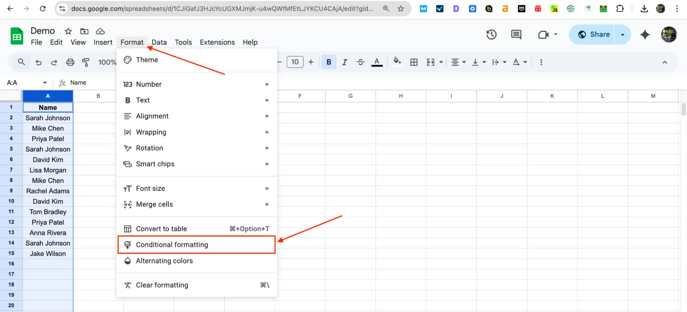Open the Data menu
Screen dimensions: 687x312
pyautogui.click(x=159, y=42)
